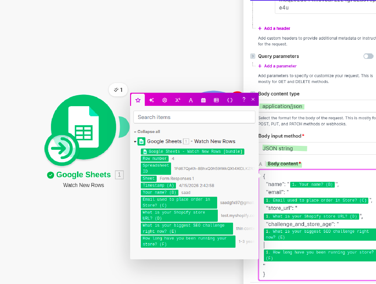Click the Add a header link
This screenshot has height=284, width=376.
277,28
